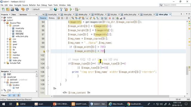Toggle the second Navigator filter button
This screenshot has width=191, height=107.
14,95
